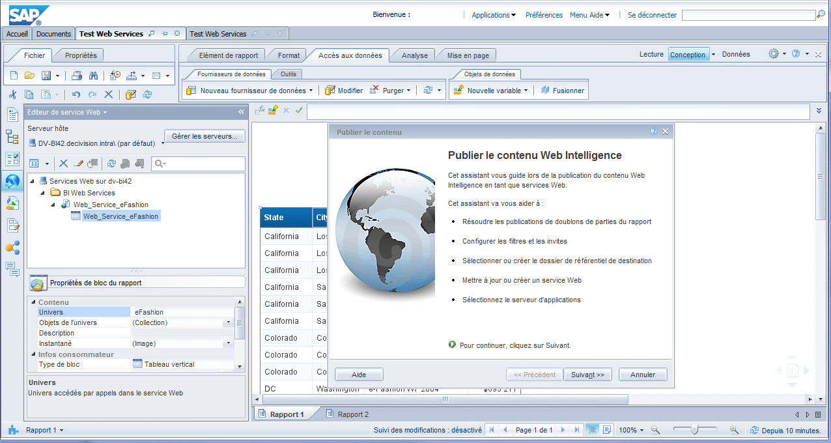This screenshot has width=831, height=443.
Task: Click the binoculars Find icon
Action: [x=93, y=76]
